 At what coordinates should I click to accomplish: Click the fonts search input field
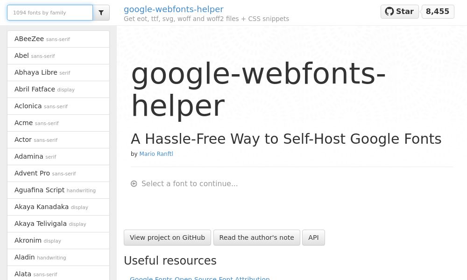tap(50, 13)
